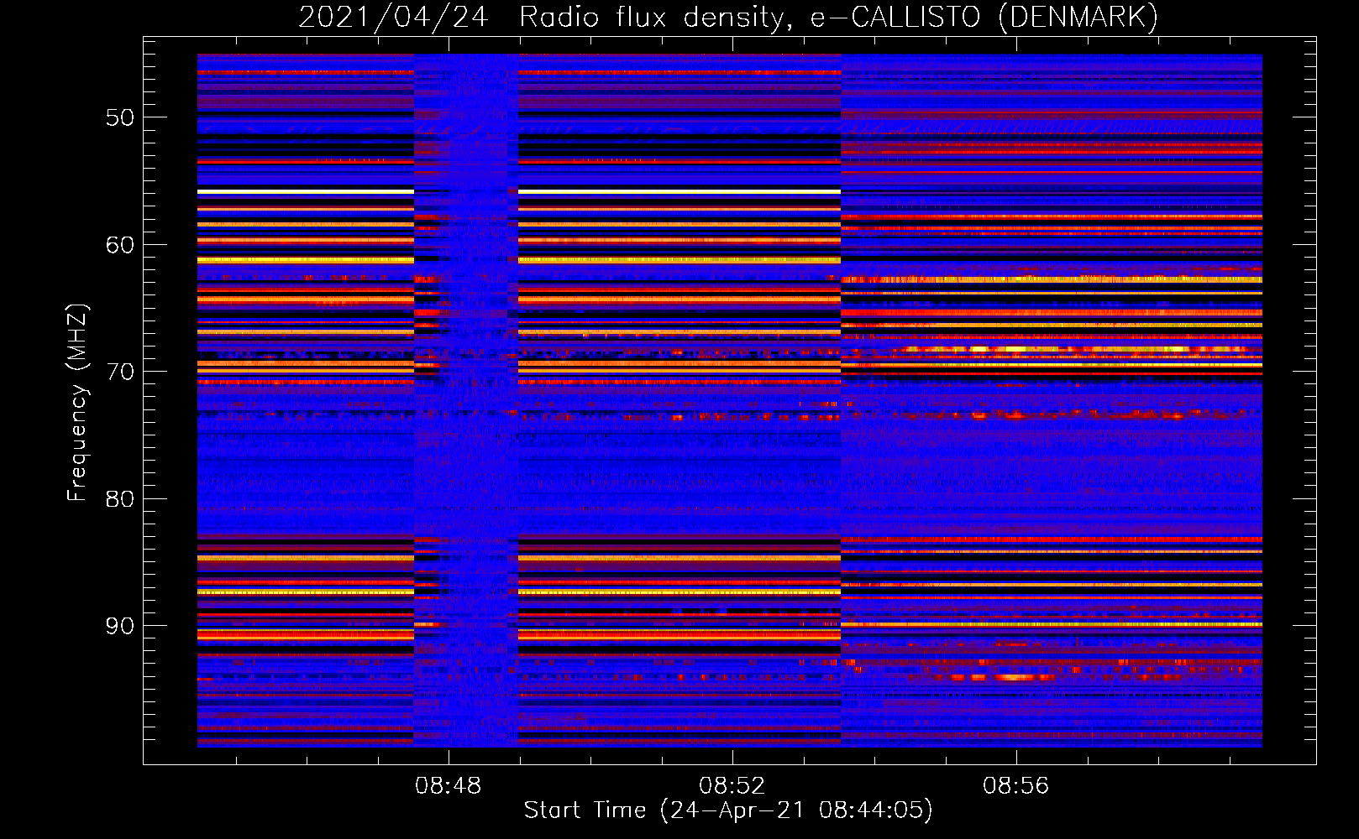Click the rotated Frequency (MHZ) axis title

(76, 403)
